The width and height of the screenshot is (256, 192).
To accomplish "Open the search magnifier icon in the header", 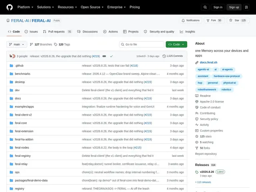I will (x=205, y=7).
